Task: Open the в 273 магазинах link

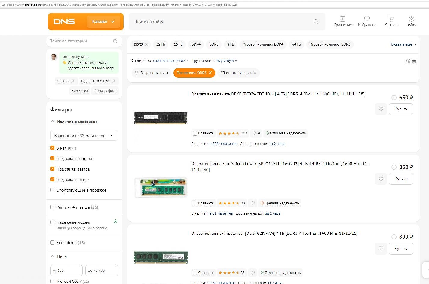Action: pos(223,144)
